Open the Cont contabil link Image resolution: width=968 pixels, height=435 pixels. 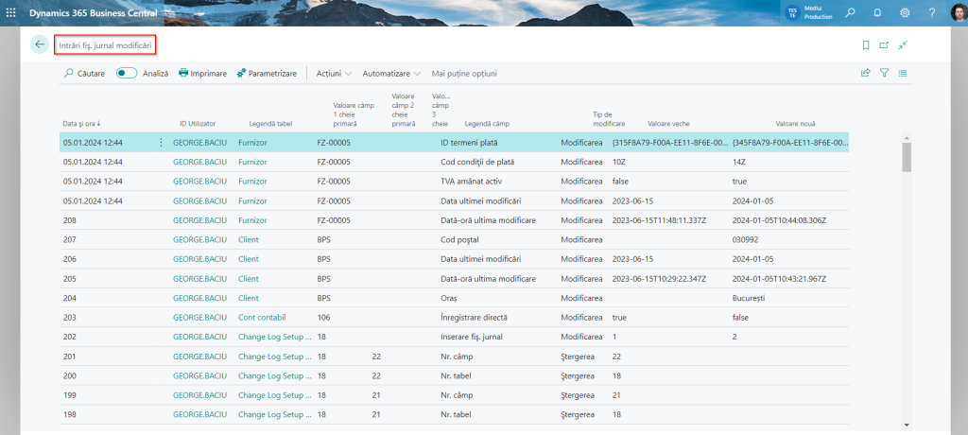262,317
